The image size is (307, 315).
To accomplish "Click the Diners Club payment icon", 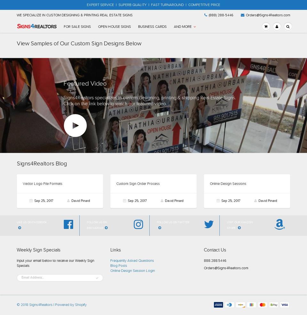I will pos(229,305).
